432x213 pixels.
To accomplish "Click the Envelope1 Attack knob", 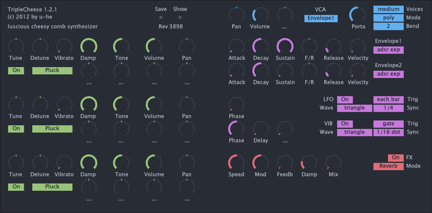I will (x=236, y=46).
